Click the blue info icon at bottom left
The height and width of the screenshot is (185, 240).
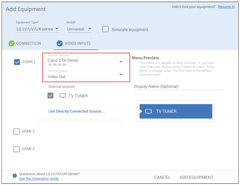(x=15, y=176)
